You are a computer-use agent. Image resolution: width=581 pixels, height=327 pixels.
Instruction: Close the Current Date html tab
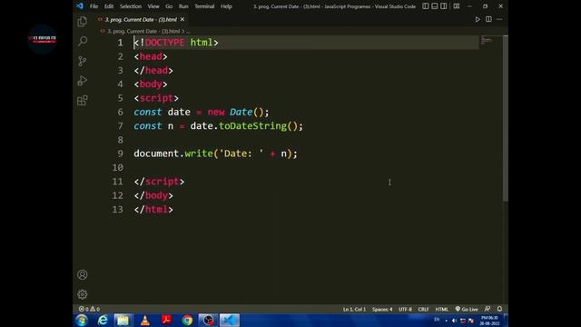(182, 19)
